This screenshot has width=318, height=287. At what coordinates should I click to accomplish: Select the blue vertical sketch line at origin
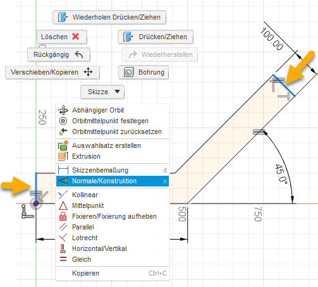pos(36,187)
